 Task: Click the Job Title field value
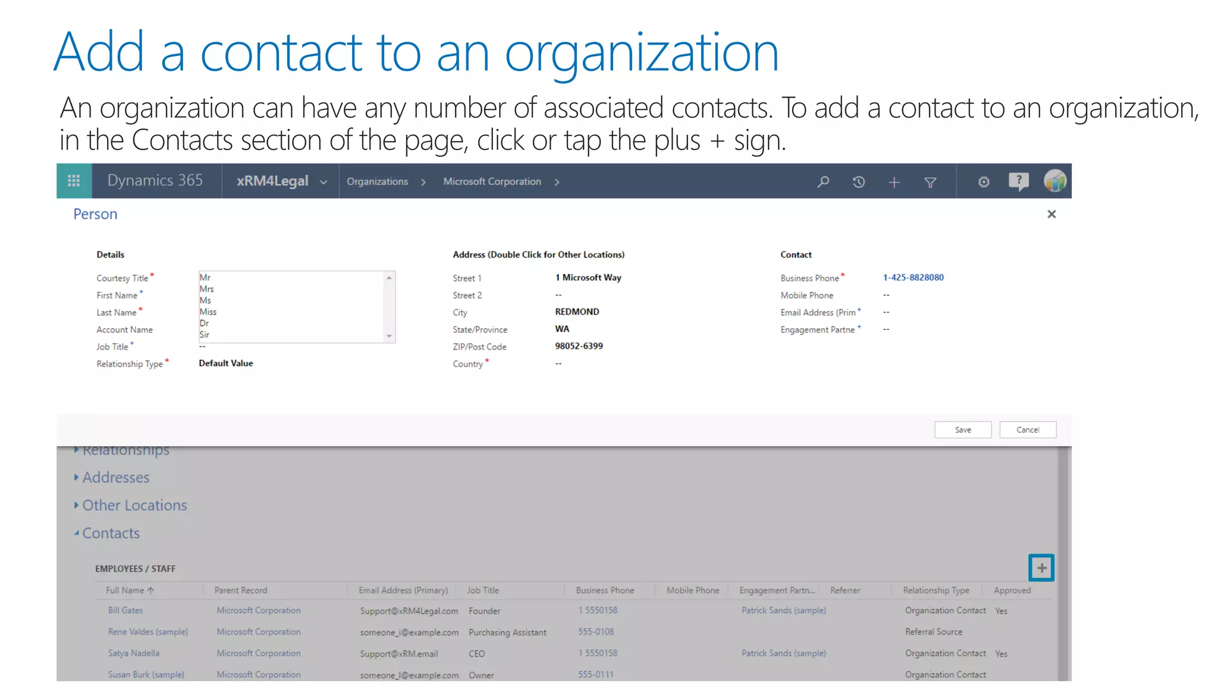click(x=202, y=347)
